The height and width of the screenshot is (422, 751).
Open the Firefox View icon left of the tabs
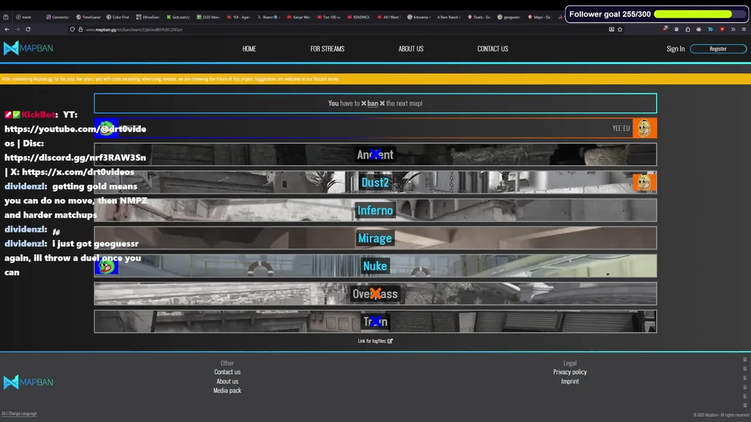(6, 17)
